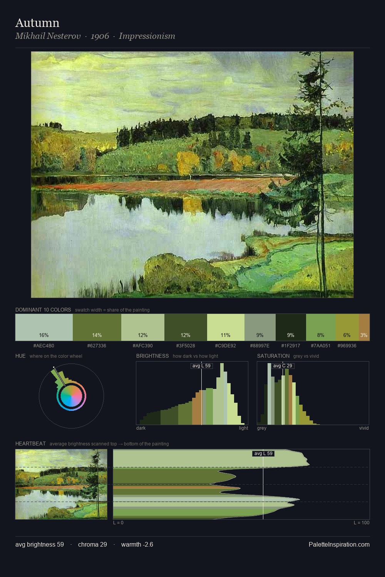Click the heartbeat 'average brightness scanned' caption
Screen dimensions: 385x577
pos(109,444)
